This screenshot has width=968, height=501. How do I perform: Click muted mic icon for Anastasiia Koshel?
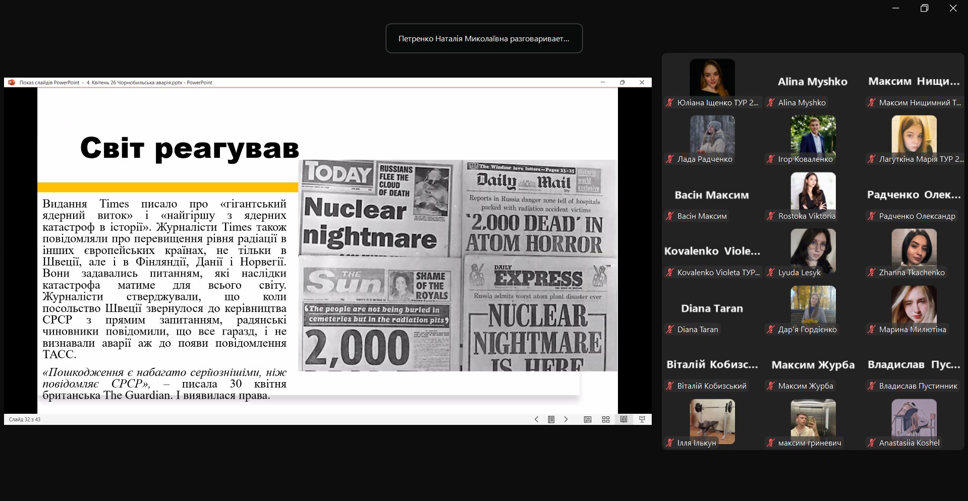coord(872,443)
